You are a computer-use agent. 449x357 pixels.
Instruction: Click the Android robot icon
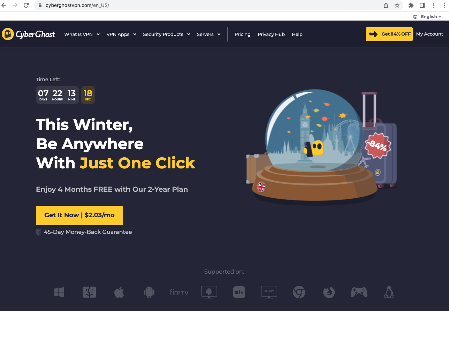point(149,292)
